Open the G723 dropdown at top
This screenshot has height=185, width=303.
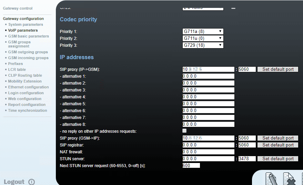click(x=203, y=8)
